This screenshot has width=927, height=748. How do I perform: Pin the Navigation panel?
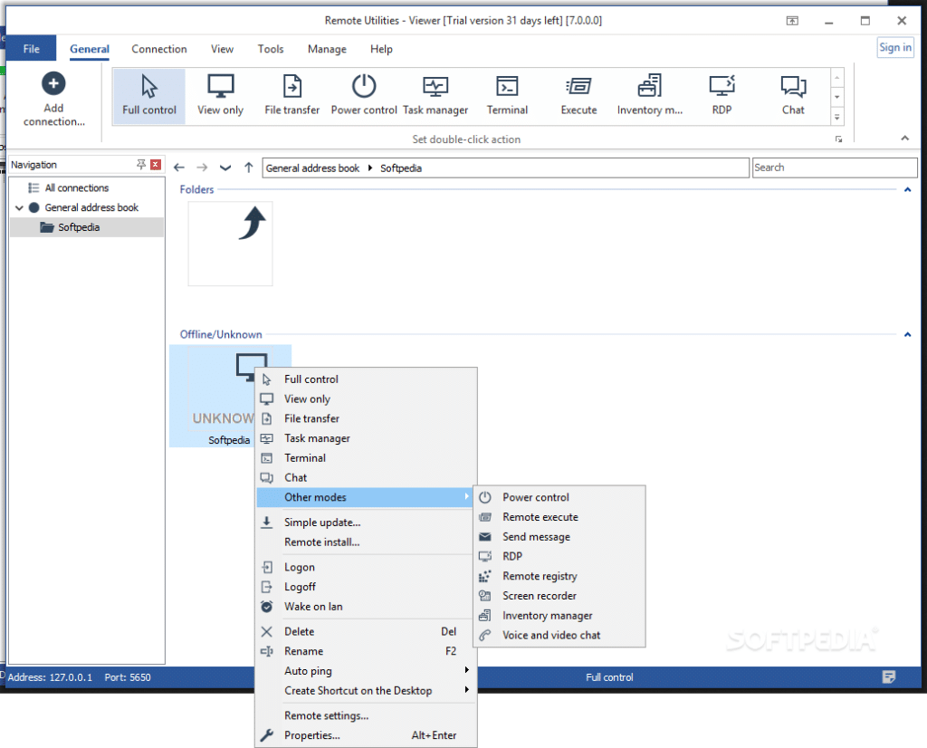(x=140, y=165)
